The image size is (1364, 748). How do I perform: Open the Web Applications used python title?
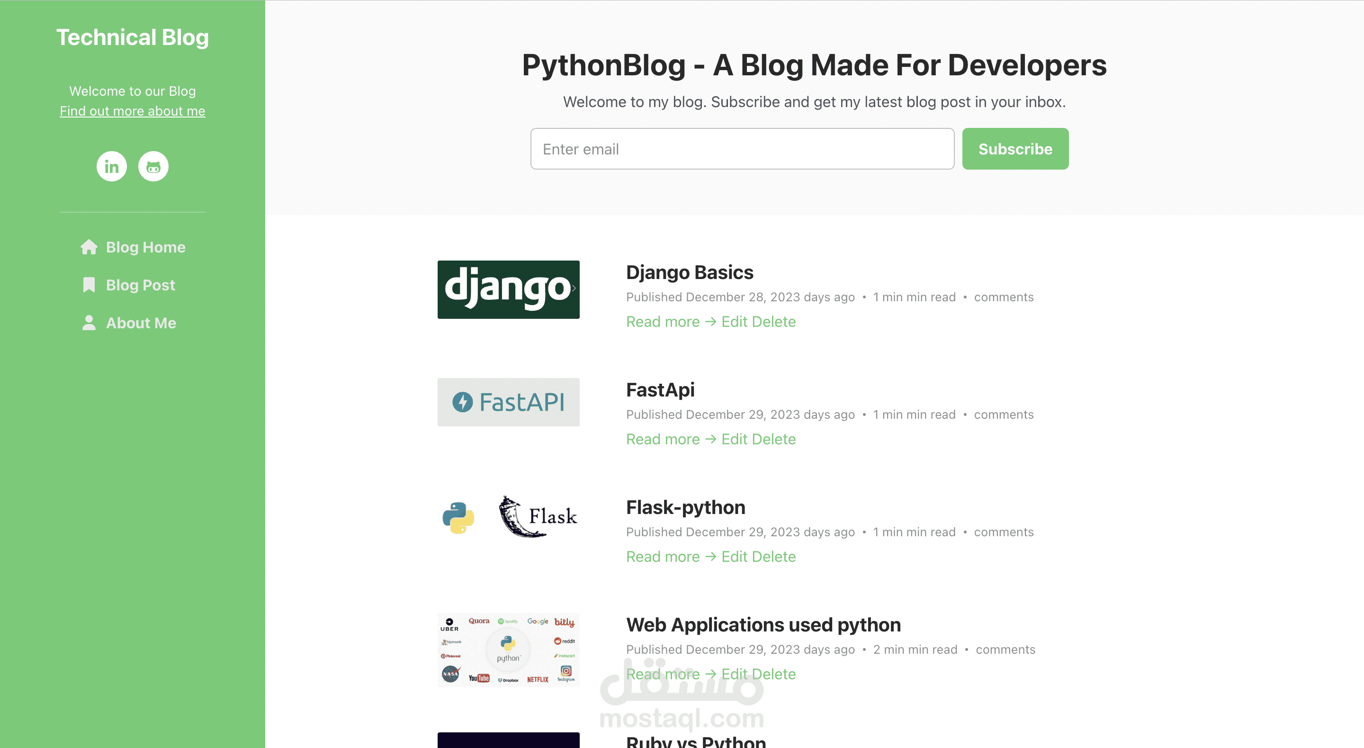pos(763,625)
